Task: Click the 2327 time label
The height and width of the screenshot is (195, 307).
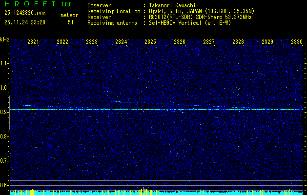Action: 209,42
